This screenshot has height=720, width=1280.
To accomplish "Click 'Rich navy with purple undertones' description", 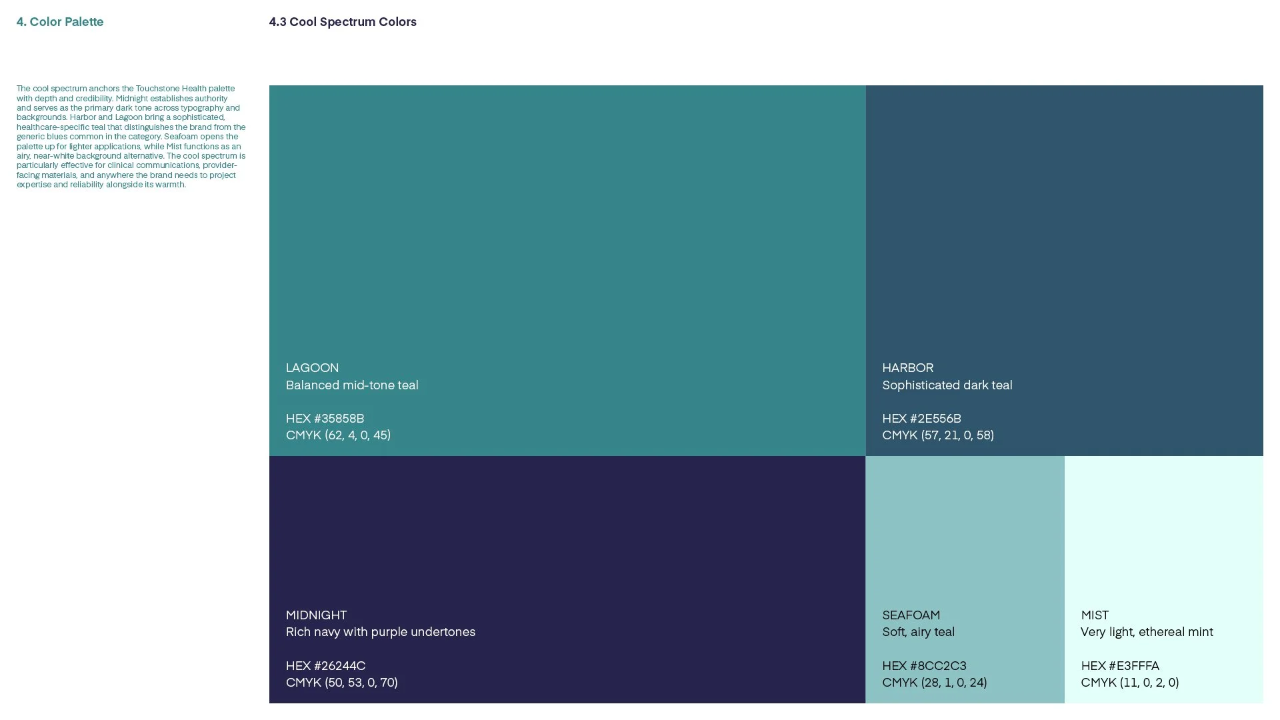I will (x=380, y=632).
